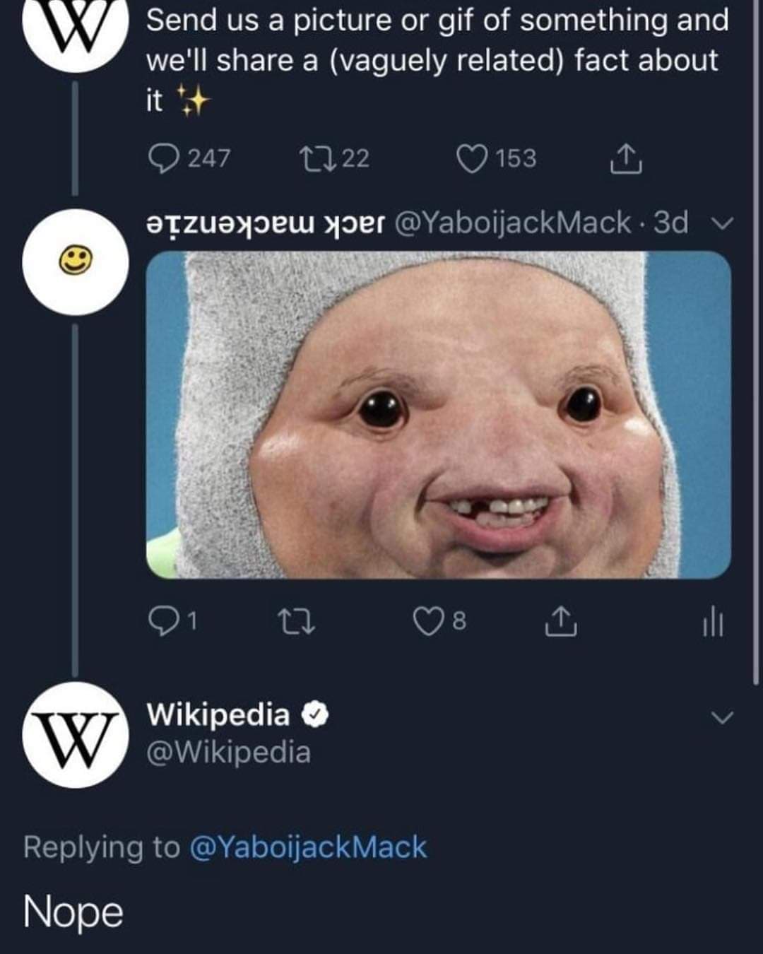
Task: Click the Wikipedia verified badge
Action: click(315, 715)
